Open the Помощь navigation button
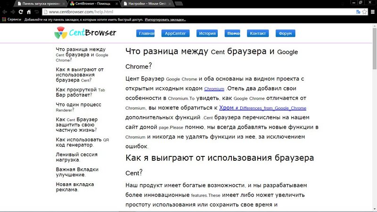This screenshot has height=212, width=377. (x=232, y=33)
